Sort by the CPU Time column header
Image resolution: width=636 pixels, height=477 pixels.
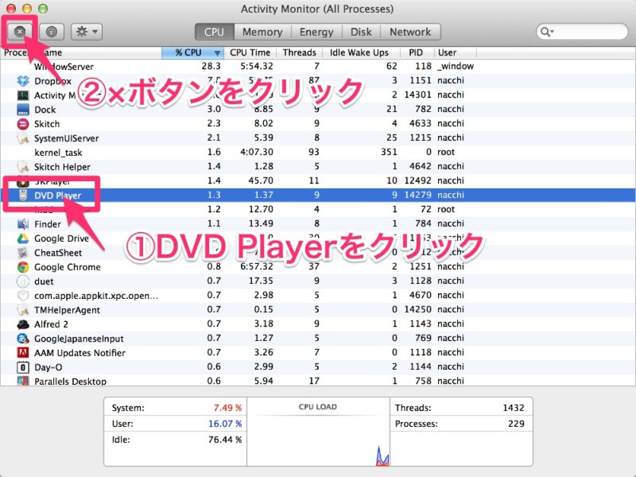[250, 52]
